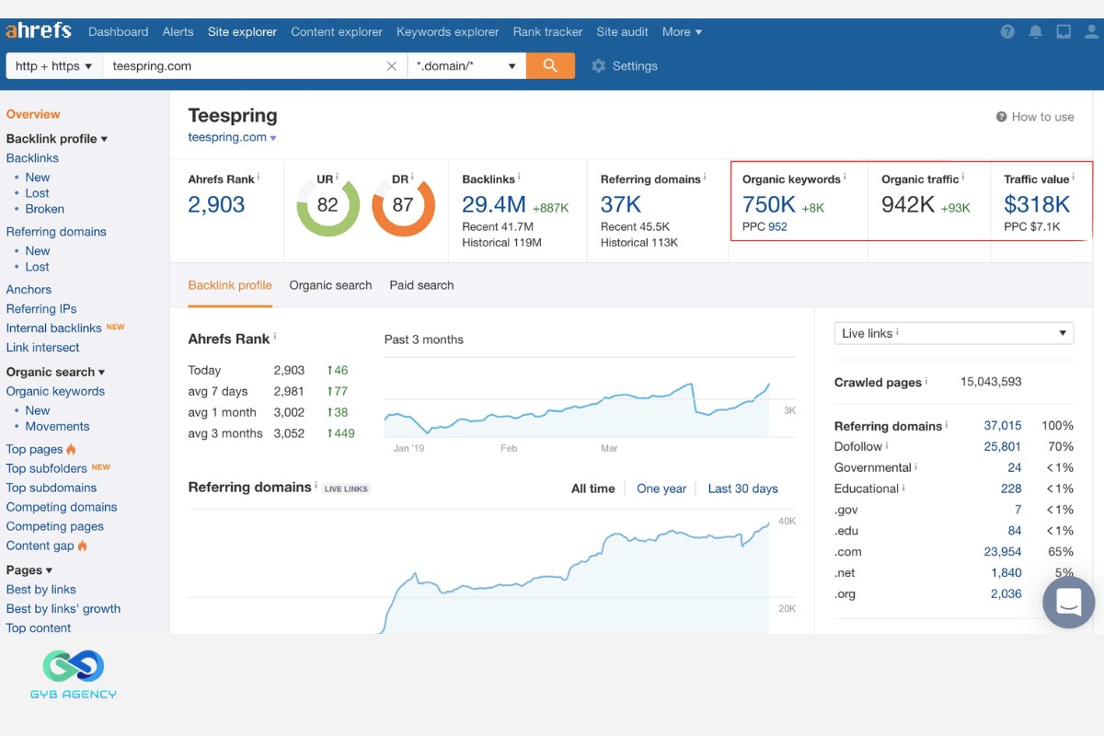Expand the More menu in top navigation
Viewport: 1104px width, 736px height.
pyautogui.click(x=682, y=31)
